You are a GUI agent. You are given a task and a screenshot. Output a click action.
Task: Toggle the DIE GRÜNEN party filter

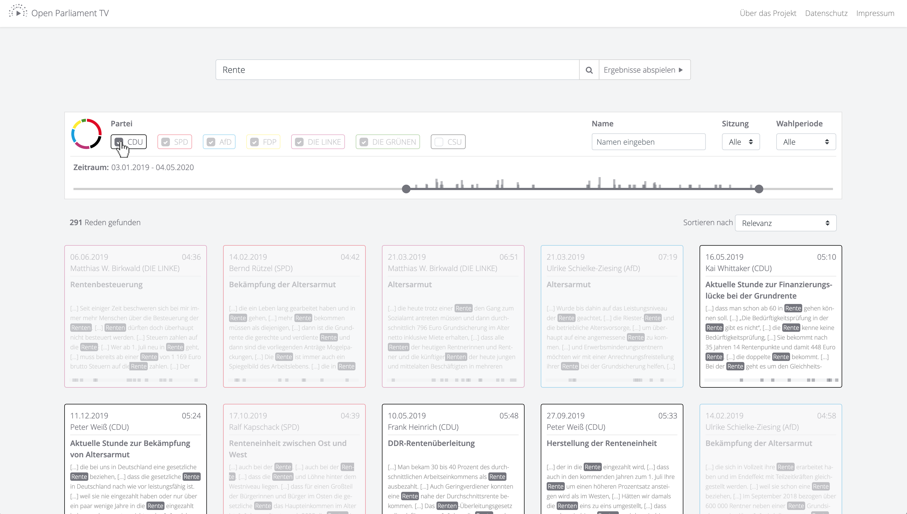pos(364,142)
